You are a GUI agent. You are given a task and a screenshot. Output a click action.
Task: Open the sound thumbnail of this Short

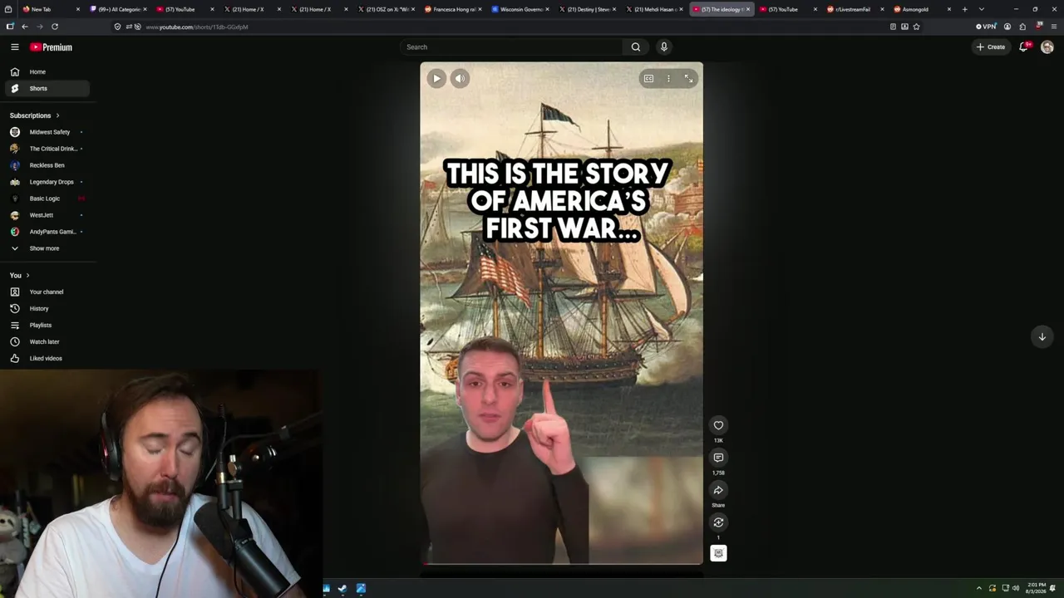(x=718, y=553)
